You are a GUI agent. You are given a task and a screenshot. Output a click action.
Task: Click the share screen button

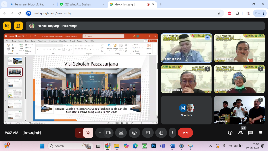click(x=121, y=133)
